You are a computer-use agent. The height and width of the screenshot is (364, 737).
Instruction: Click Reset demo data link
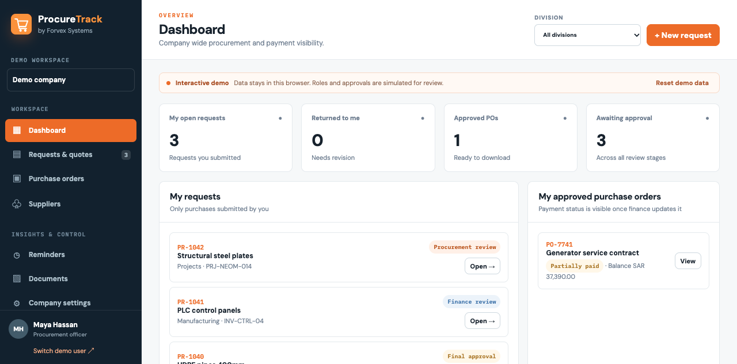pos(682,83)
